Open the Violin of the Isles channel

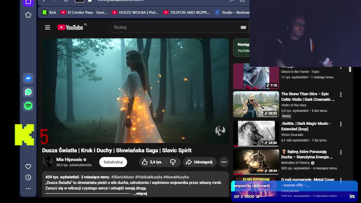(x=294, y=105)
